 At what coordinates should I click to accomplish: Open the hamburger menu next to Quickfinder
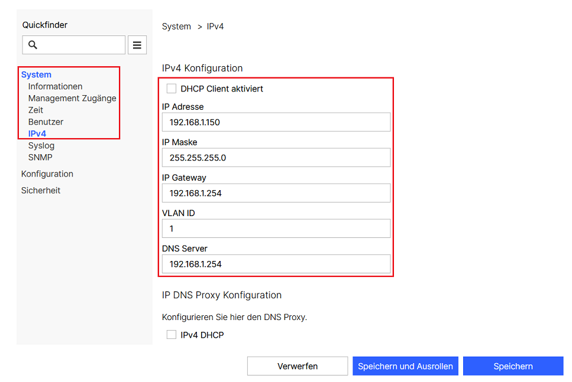(x=137, y=45)
